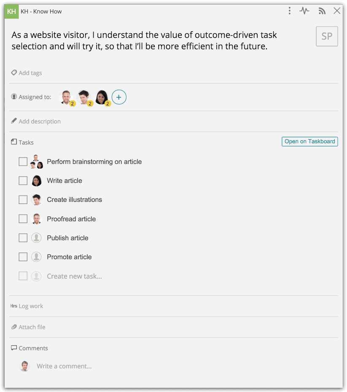Toggle the Proofread article checkbox

[23, 219]
